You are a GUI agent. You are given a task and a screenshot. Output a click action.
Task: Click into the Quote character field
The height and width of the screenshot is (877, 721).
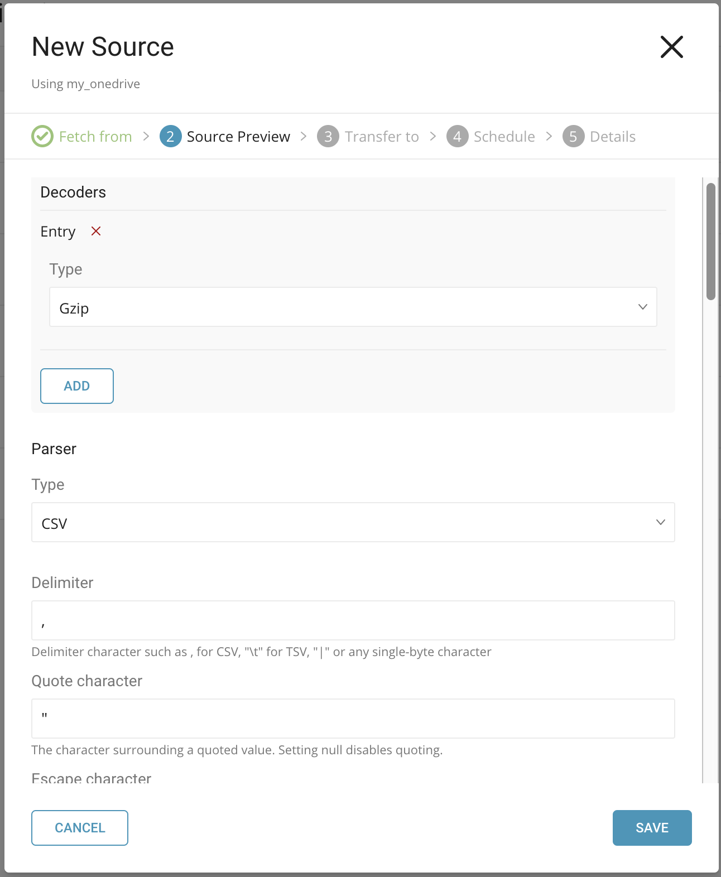click(353, 719)
